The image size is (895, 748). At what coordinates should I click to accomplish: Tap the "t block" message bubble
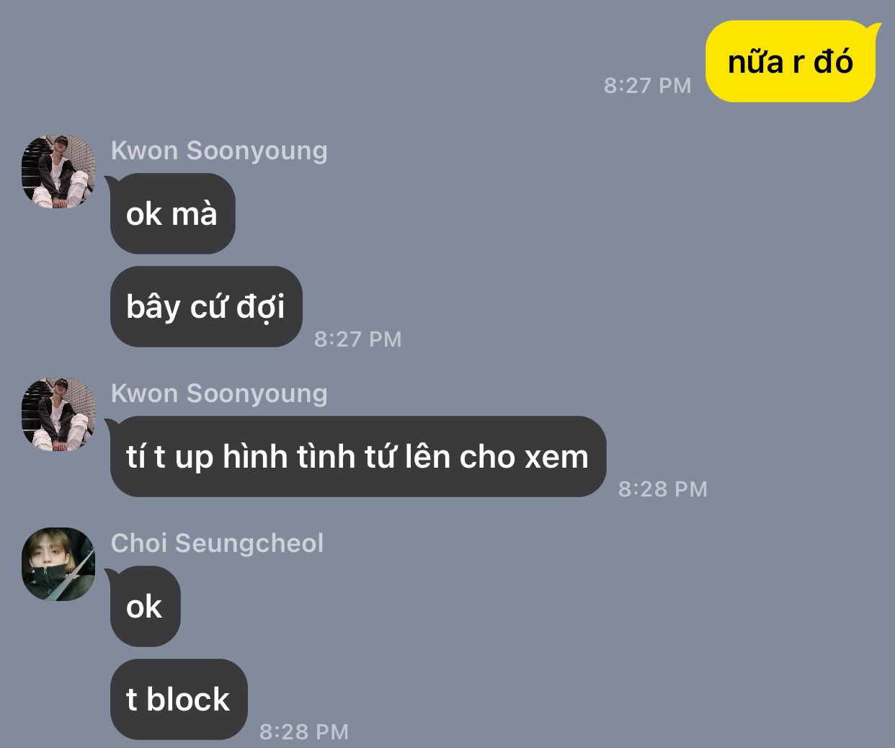pos(179,699)
